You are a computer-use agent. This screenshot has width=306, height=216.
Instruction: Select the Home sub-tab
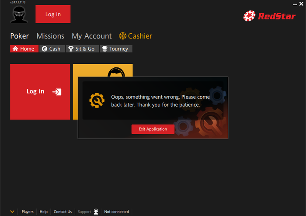(24, 49)
